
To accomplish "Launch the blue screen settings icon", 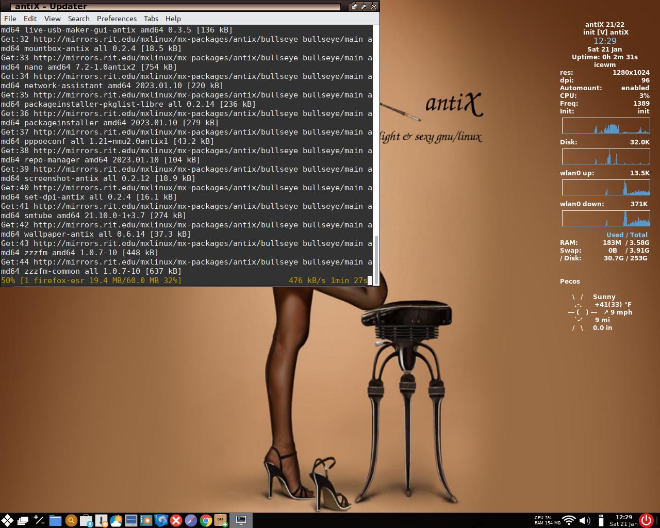I will [131, 520].
